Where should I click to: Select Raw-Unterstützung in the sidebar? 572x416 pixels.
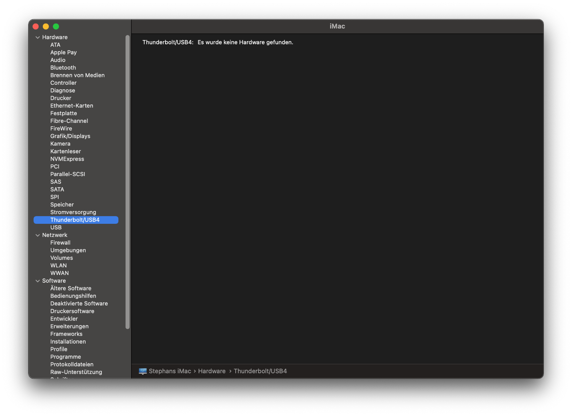(76, 372)
